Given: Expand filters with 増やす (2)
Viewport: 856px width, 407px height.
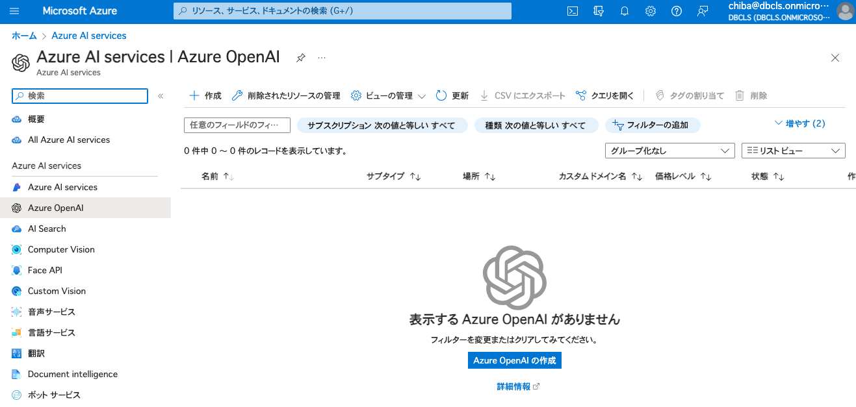Looking at the screenshot, I should coord(800,123).
